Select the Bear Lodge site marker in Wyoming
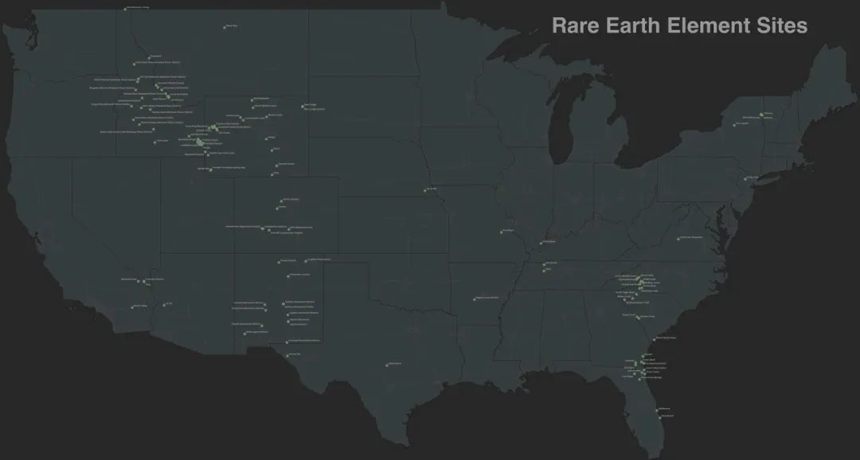Screen dimensions: 860x460 coord(303,106)
